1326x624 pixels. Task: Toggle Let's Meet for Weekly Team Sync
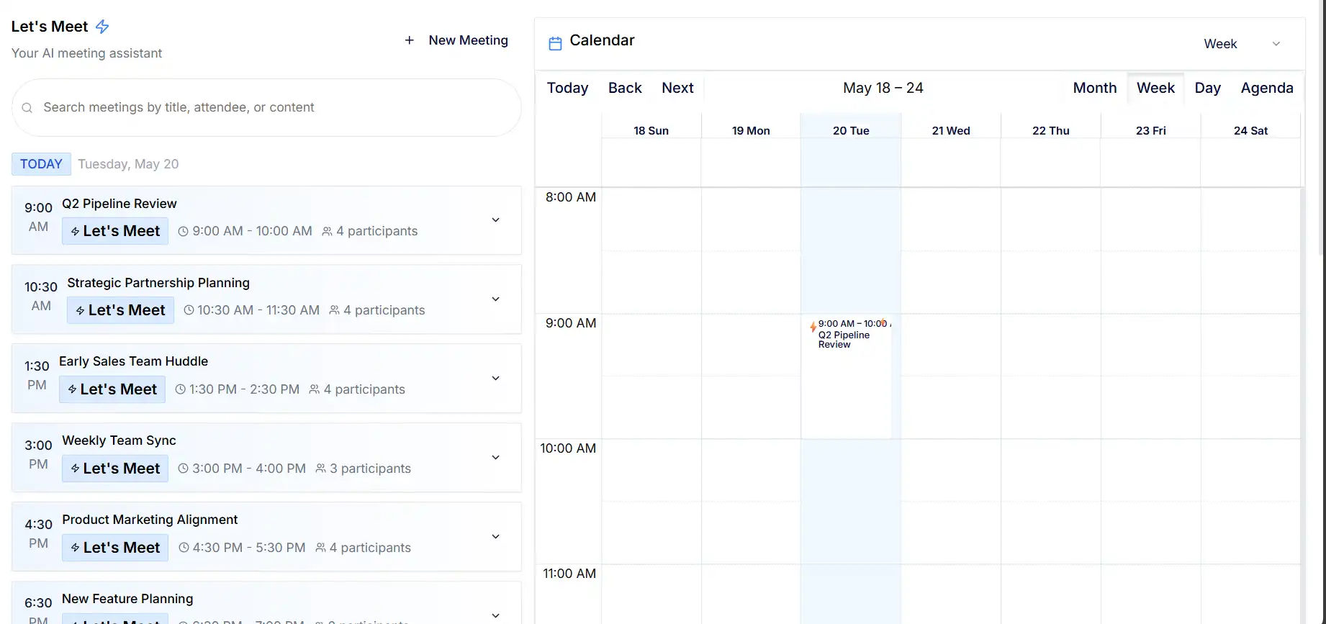pos(114,468)
